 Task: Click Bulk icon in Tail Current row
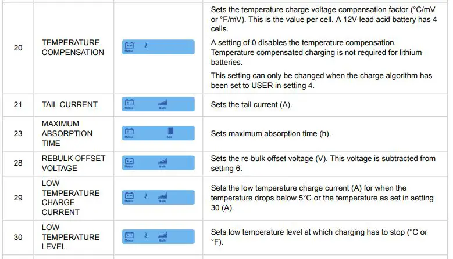(163, 104)
